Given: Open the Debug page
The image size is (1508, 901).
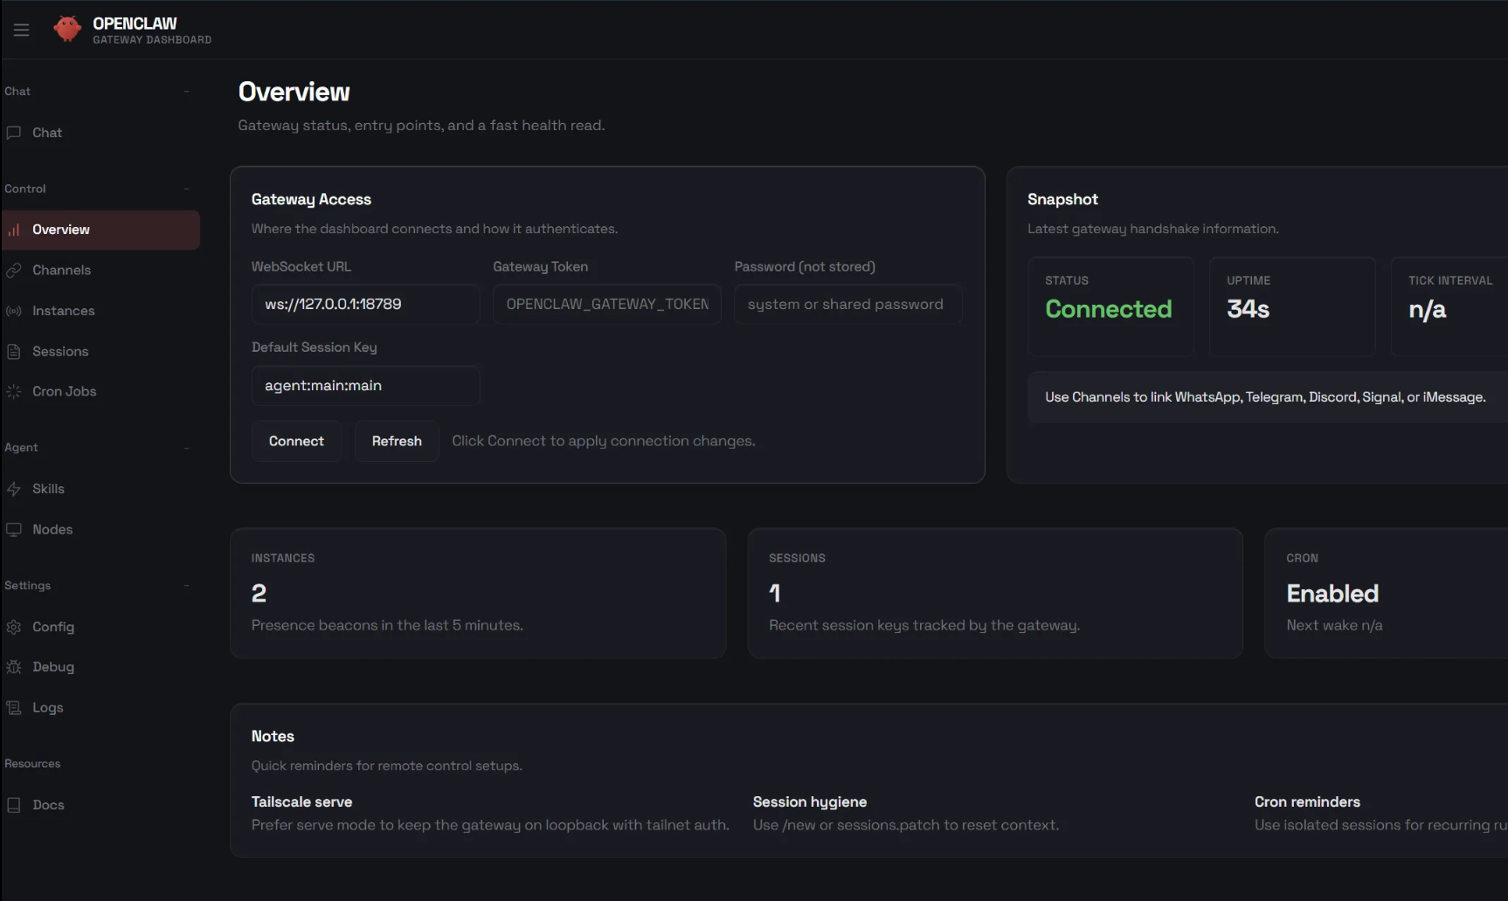Looking at the screenshot, I should 100,667.
